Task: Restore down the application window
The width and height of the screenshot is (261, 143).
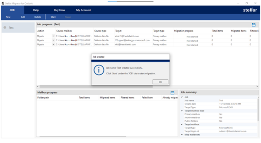Action: [246, 3]
